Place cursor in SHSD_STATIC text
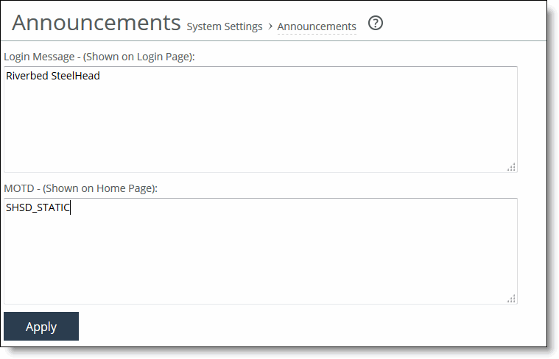Image resolution: width=559 pixels, height=359 pixels. [x=38, y=207]
